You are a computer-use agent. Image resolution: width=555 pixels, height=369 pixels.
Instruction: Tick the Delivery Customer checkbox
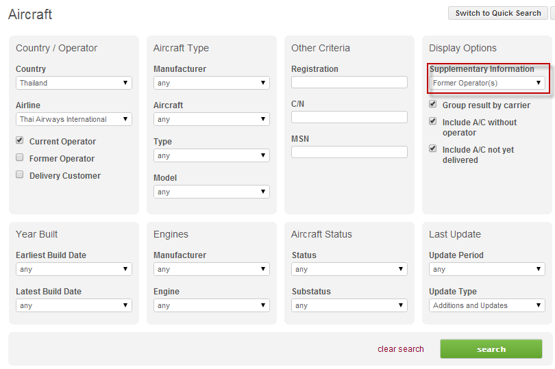coord(20,175)
